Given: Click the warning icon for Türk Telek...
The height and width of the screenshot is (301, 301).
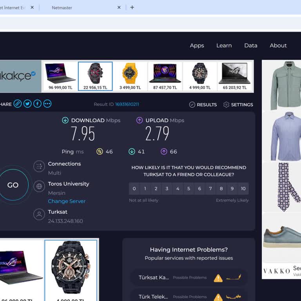Looking at the screenshot, I should click(218, 297).
